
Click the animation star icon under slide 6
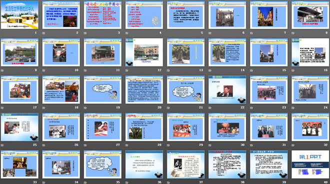coord(210,33)
